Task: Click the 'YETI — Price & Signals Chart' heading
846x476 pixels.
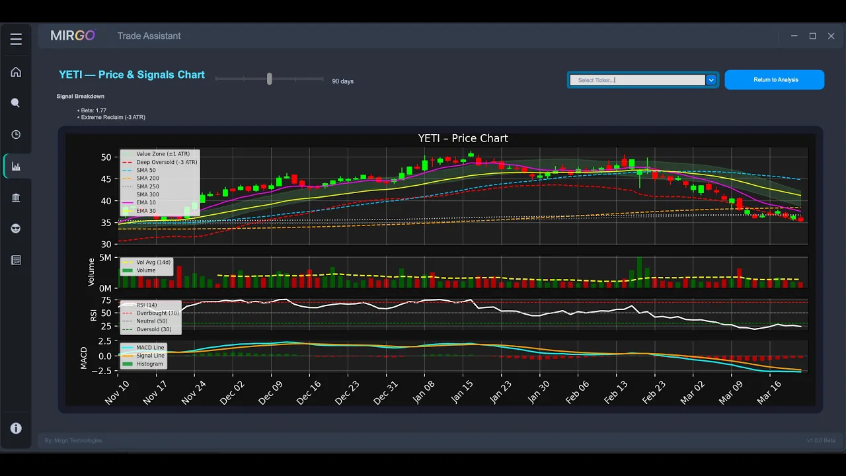Action: click(132, 75)
